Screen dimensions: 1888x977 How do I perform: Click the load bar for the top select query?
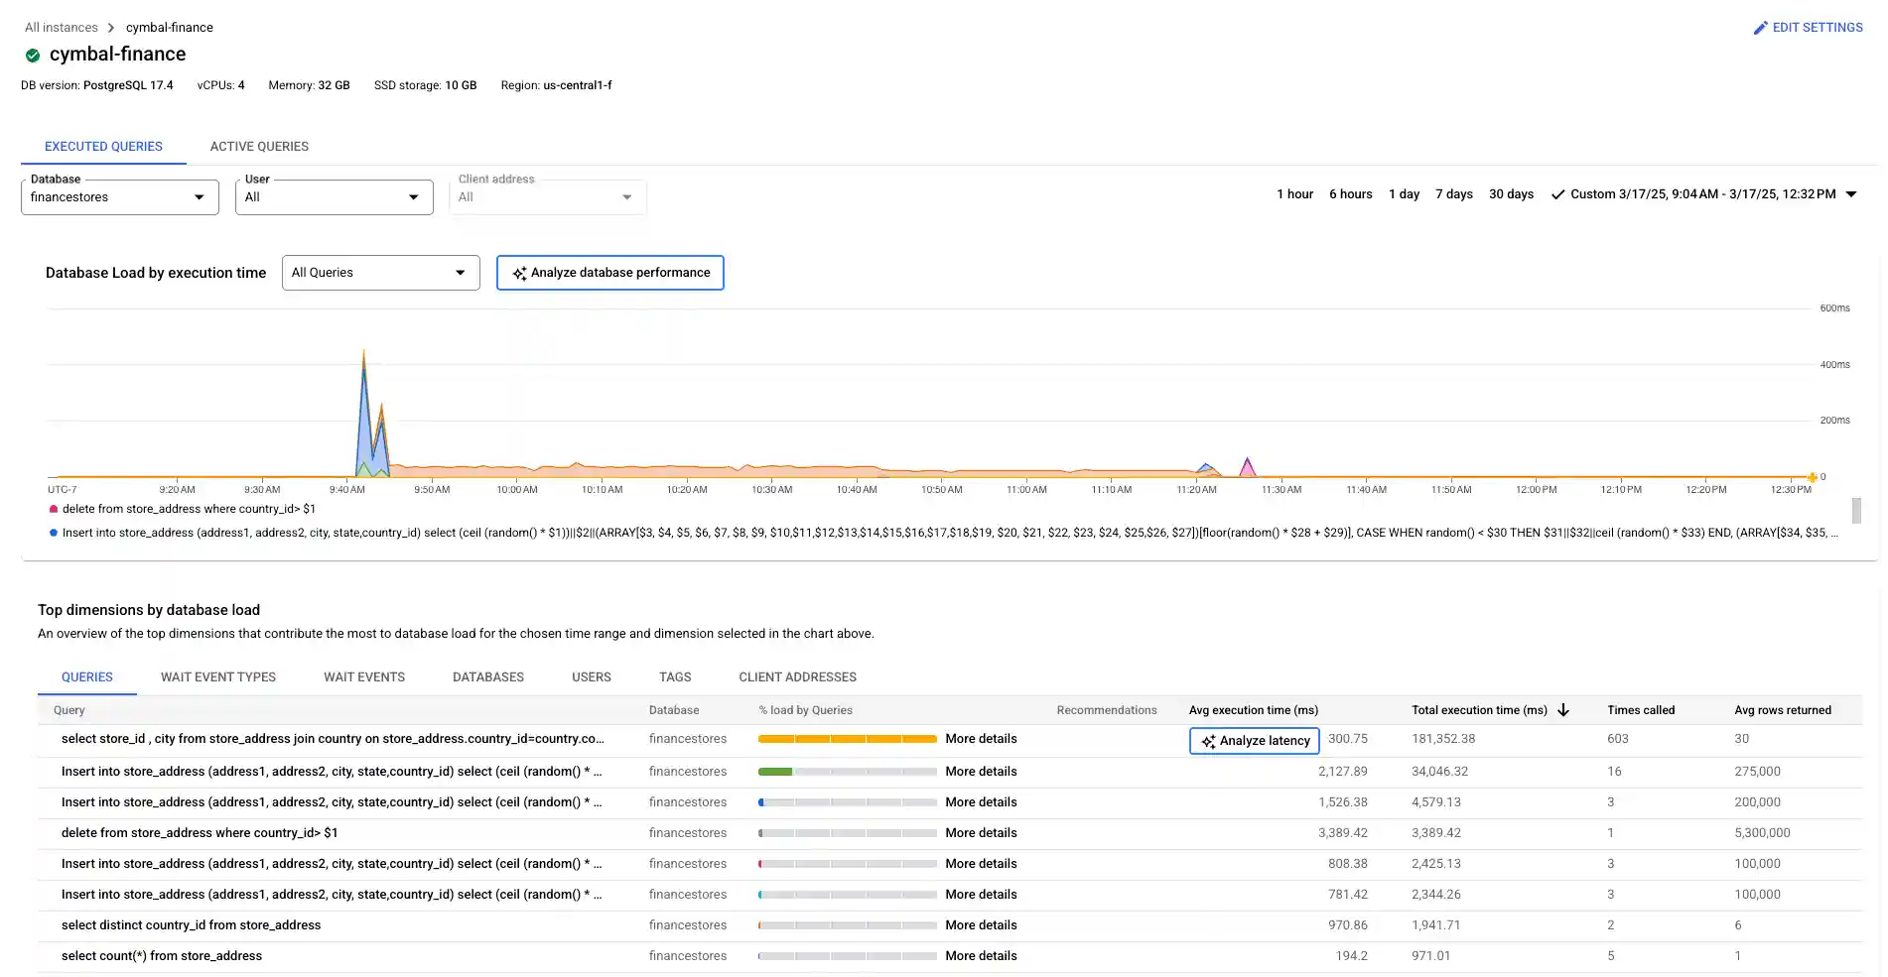[846, 739]
